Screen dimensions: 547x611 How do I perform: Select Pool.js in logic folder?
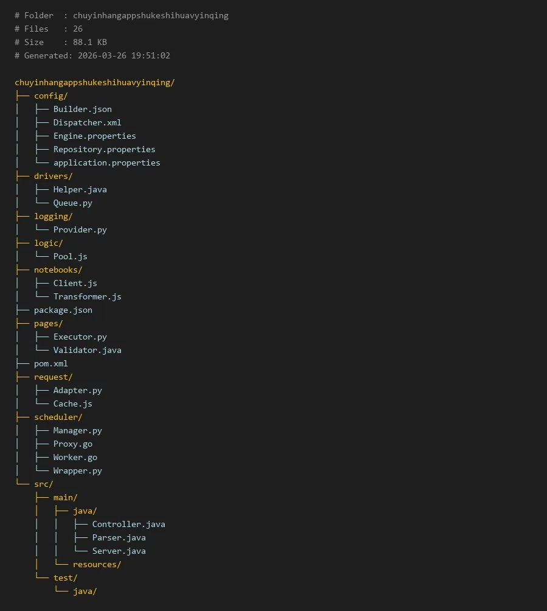(70, 256)
